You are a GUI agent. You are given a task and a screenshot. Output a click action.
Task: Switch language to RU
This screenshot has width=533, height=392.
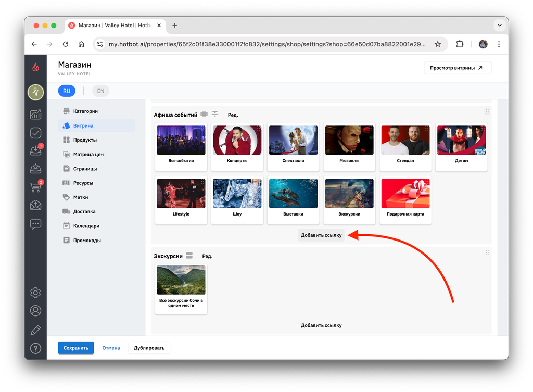[x=67, y=91]
